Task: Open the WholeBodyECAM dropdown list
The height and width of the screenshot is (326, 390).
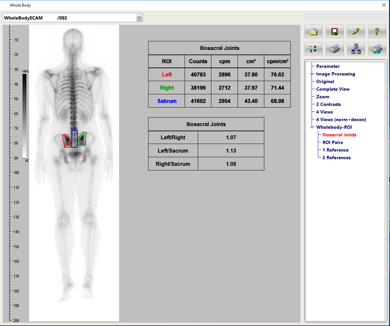Action: click(x=139, y=18)
